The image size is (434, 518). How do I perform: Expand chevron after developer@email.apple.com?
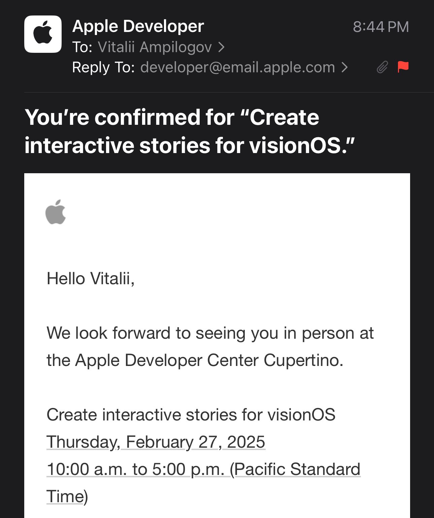tap(344, 67)
